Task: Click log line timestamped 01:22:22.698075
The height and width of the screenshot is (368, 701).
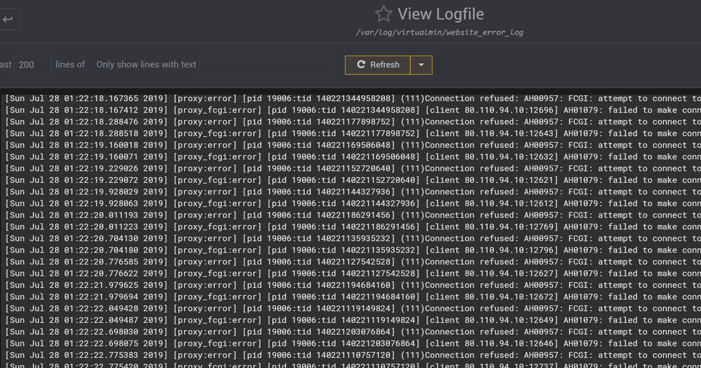Action: pos(353,343)
